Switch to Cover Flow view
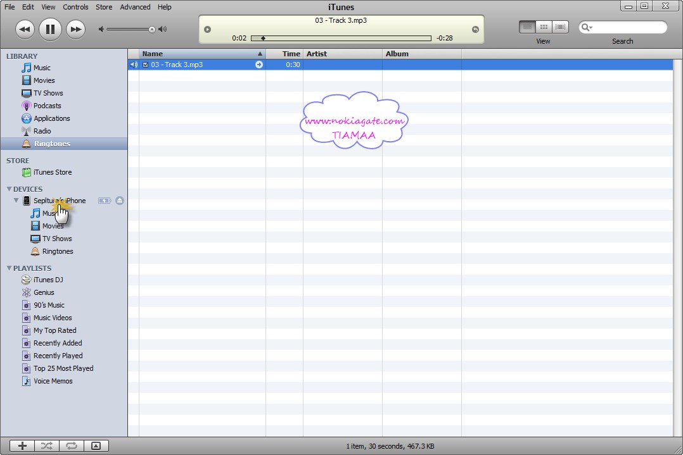This screenshot has height=455, width=683. point(560,27)
